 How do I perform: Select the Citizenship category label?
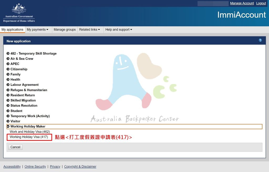coord(19,69)
